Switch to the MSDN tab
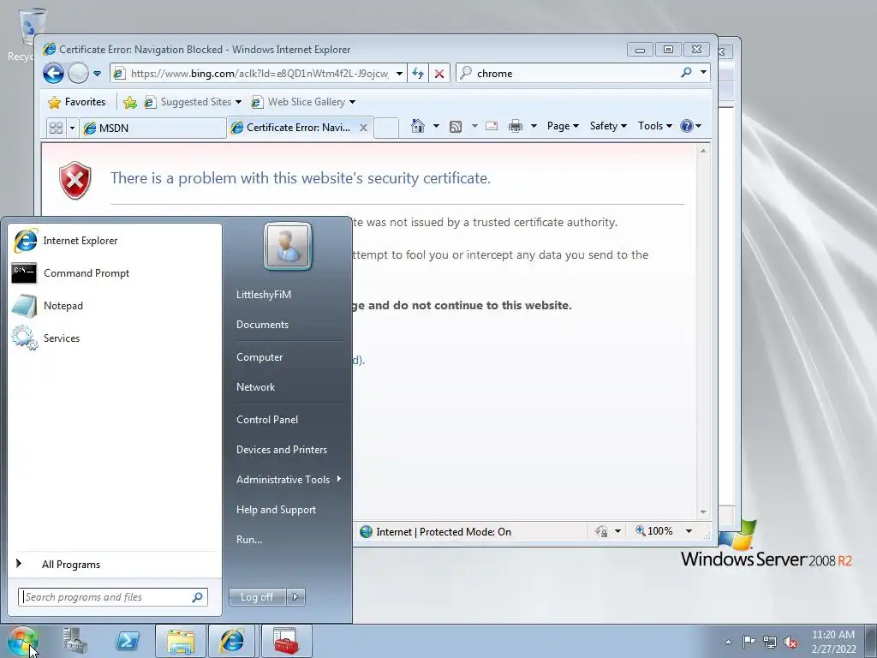The image size is (877, 658). pyautogui.click(x=152, y=129)
